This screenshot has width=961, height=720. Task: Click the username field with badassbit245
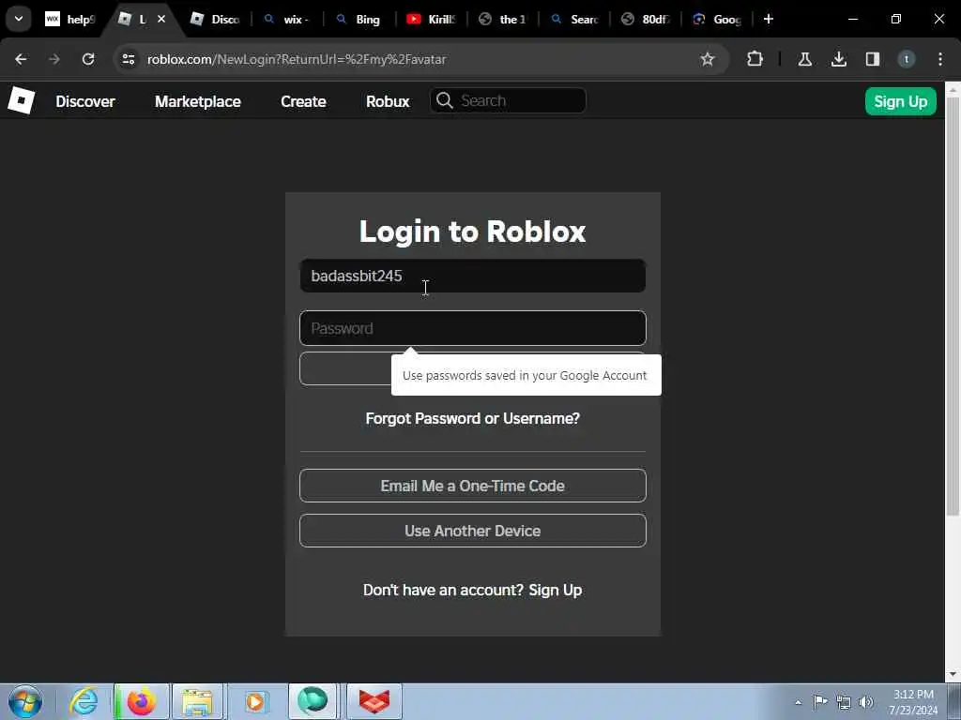(473, 276)
